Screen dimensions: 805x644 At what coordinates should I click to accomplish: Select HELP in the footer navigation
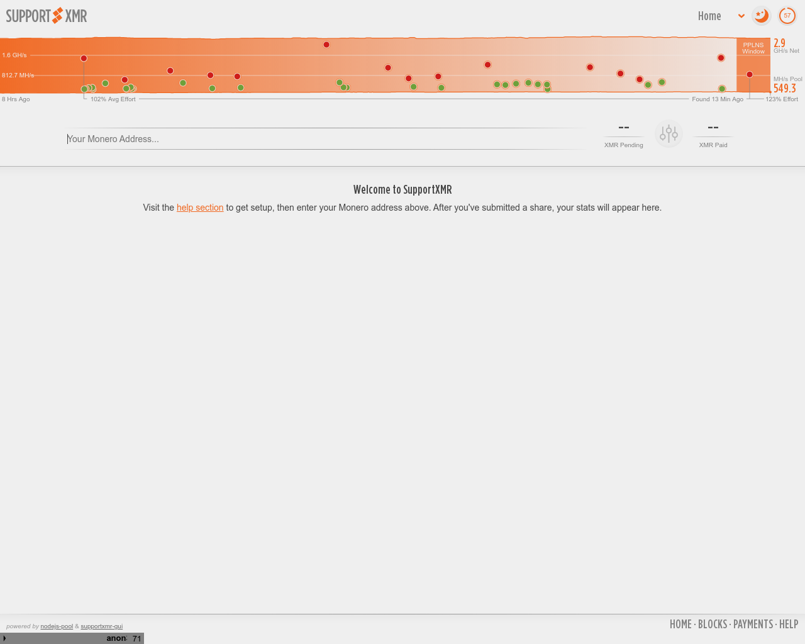(789, 624)
